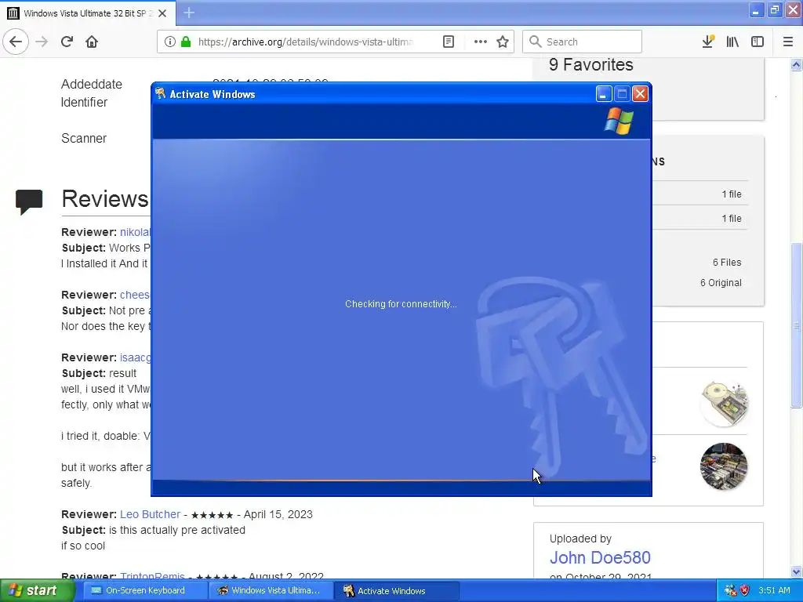The width and height of the screenshot is (803, 602).
Task: Open the TriptonRemis reviewer link
Action: 152,575
